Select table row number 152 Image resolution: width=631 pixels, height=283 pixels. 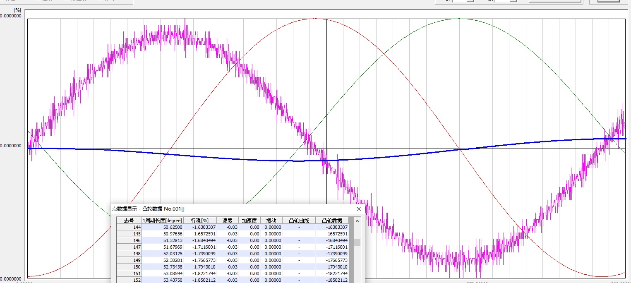coord(129,280)
